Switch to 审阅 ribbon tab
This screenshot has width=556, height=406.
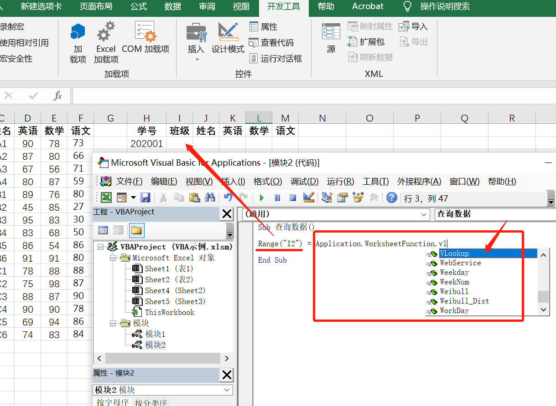207,6
